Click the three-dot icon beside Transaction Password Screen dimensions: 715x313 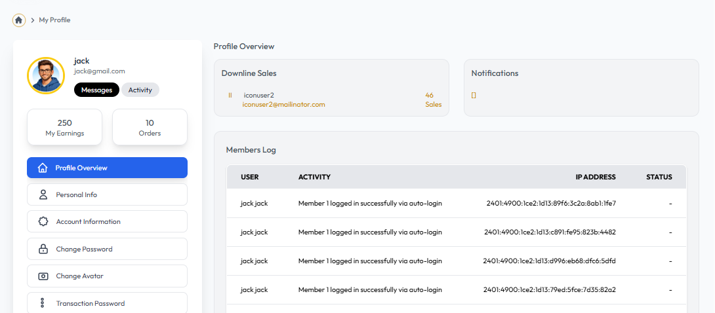coord(43,303)
